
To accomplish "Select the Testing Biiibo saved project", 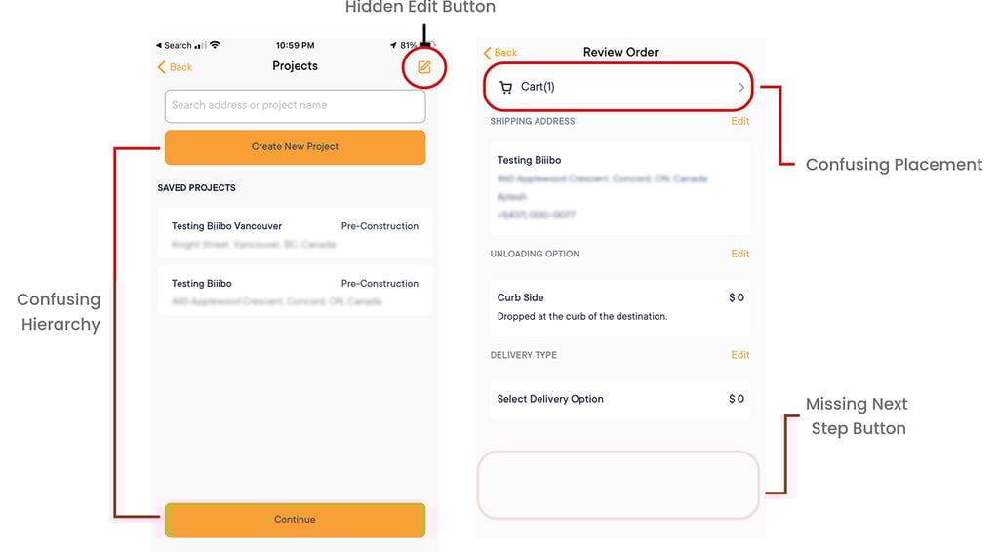I will tap(295, 291).
